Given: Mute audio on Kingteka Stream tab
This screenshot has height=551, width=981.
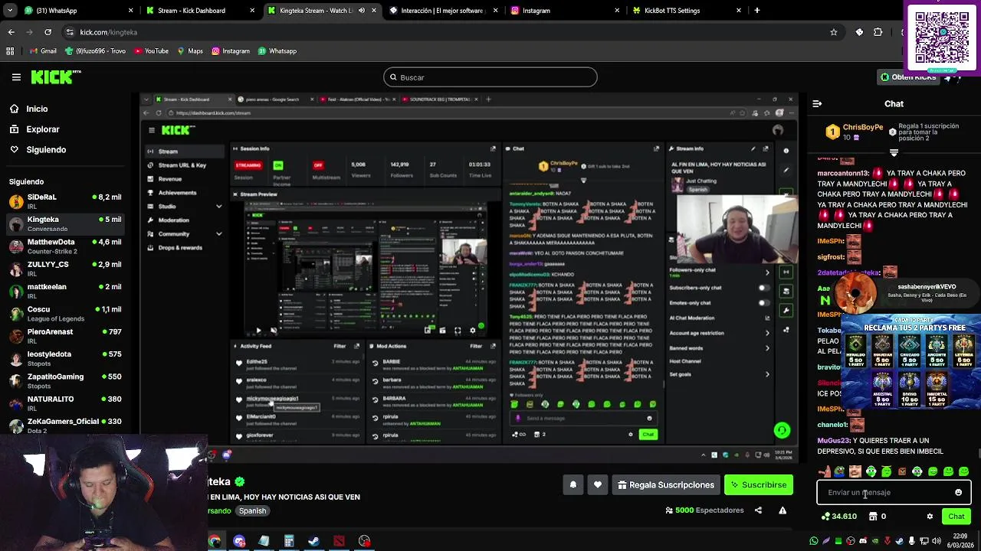Looking at the screenshot, I should (x=362, y=11).
